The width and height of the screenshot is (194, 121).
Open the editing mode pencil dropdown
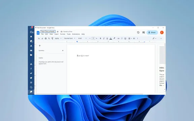[x=154, y=38]
